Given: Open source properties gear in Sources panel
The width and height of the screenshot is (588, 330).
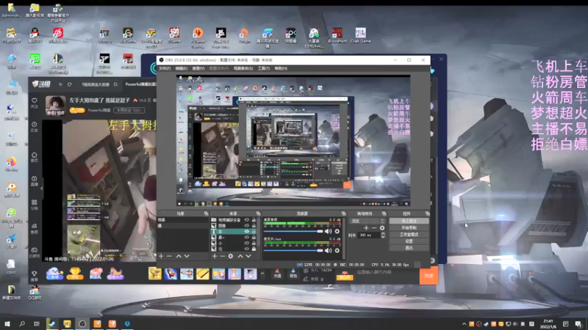Looking at the screenshot, I should [231, 256].
